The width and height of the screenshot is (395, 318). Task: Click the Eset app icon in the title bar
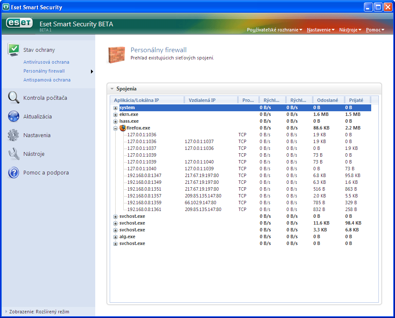click(6, 7)
